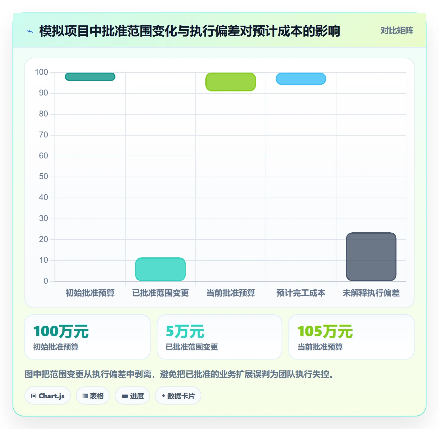Click the chart title 模拟项目中批准范围变化与执行偏差

coord(190,31)
